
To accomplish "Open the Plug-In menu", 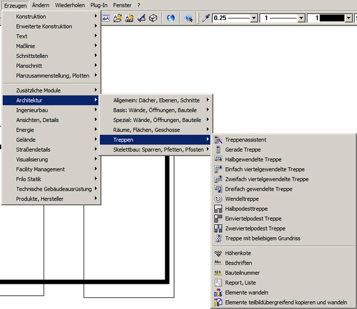I will [x=99, y=5].
